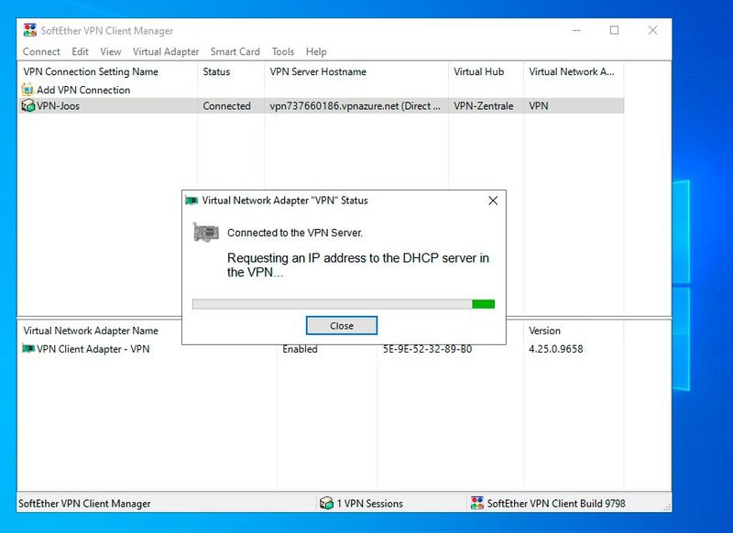This screenshot has height=533, width=733.
Task: Open the Help menu
Action: (x=316, y=51)
